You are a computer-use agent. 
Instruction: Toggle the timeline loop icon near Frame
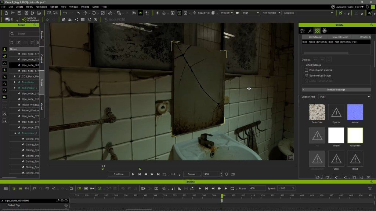click(x=232, y=188)
